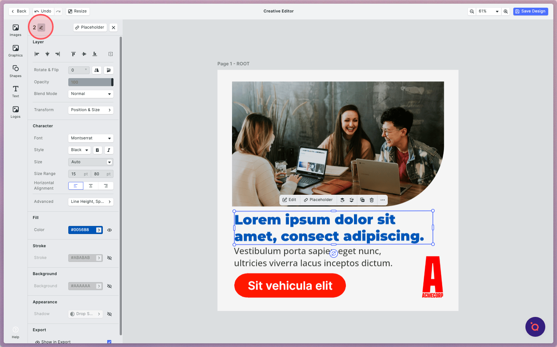Expand Advanced Line Height and Spacing options
Screen dimensions: 557x347
(91, 202)
